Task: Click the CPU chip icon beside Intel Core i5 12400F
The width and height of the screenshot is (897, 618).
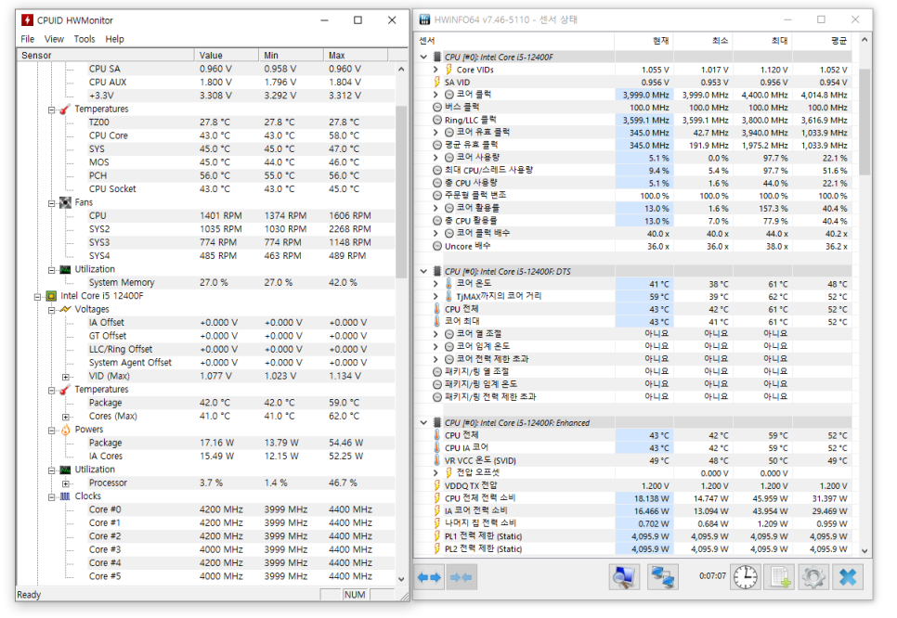Action: 51,296
